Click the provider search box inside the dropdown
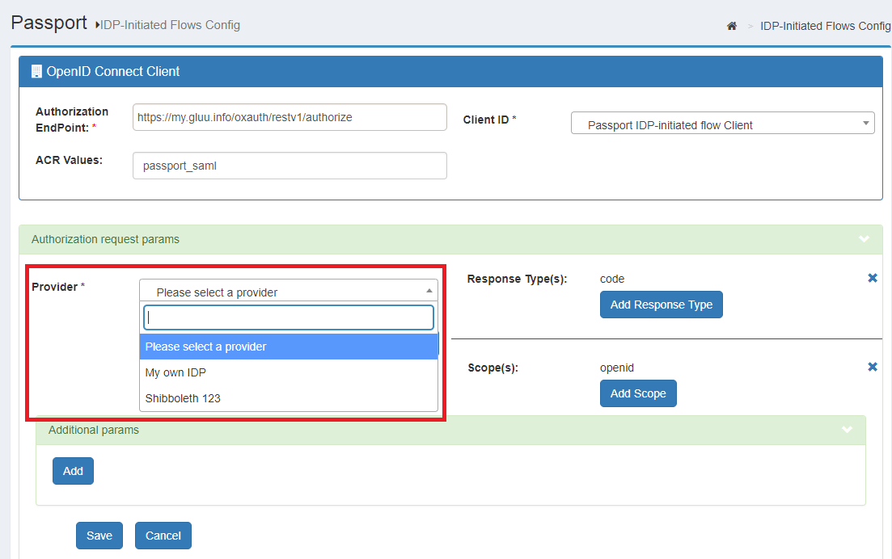 (x=288, y=317)
